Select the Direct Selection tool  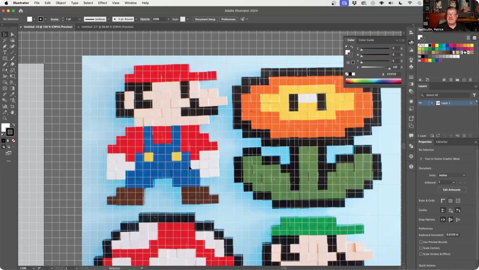(12, 35)
